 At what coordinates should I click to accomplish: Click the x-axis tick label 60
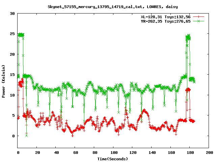click(76, 153)
